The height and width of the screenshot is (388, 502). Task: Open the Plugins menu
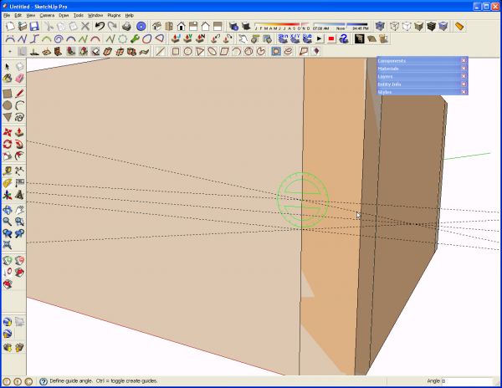[114, 15]
